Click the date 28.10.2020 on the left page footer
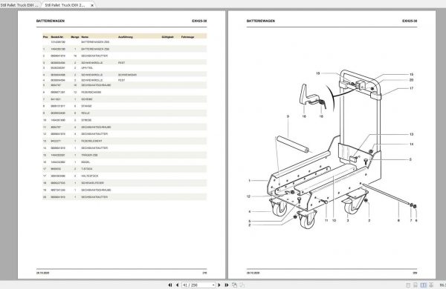Viewport: 446px width, 289px height. (x=42, y=273)
